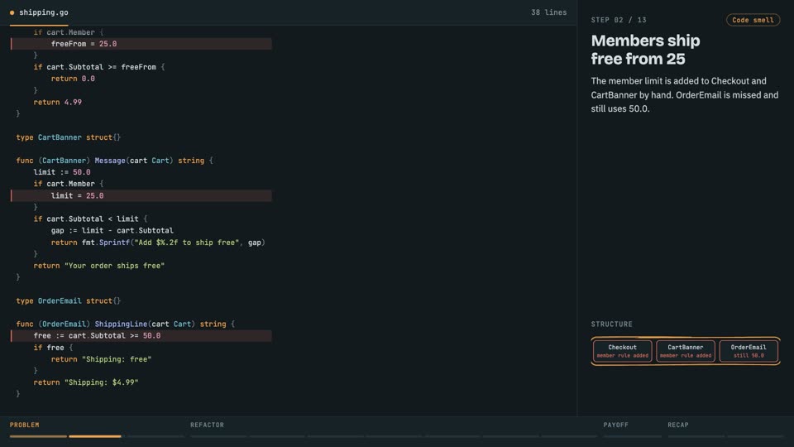The image size is (794, 447).
Task: Click the line "if cart.Subtotal < limit {"
Action: click(x=91, y=219)
